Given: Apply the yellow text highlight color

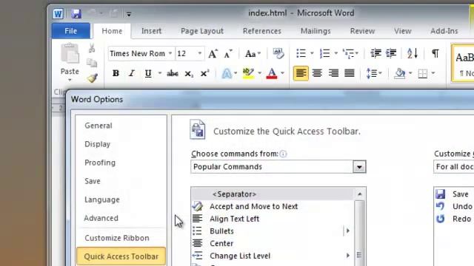Looking at the screenshot, I should [x=249, y=73].
